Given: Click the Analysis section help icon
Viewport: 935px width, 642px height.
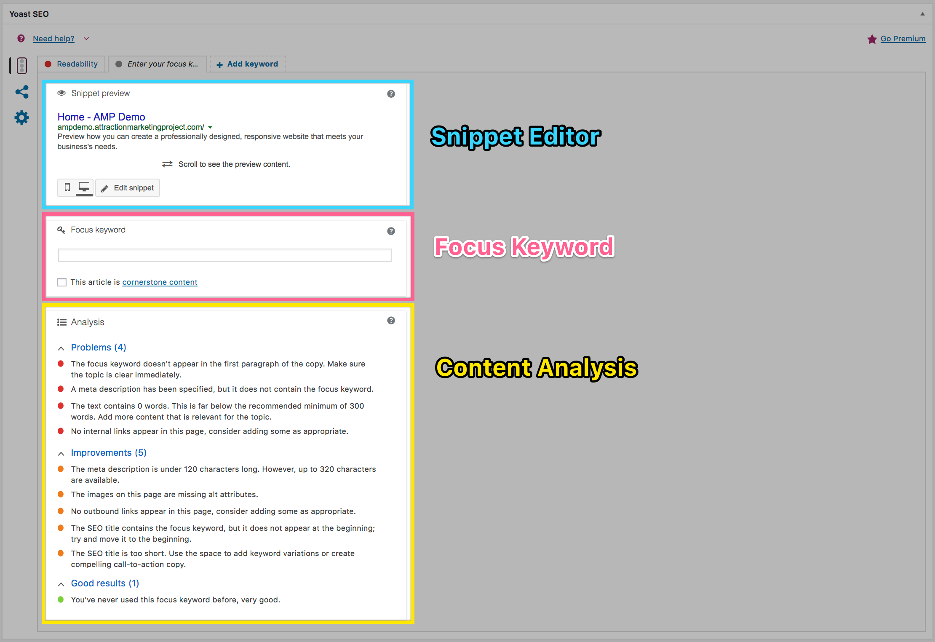Looking at the screenshot, I should [391, 321].
